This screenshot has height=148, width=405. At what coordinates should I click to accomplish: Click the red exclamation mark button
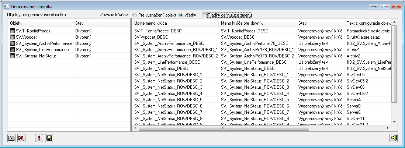pyautogui.click(x=39, y=138)
